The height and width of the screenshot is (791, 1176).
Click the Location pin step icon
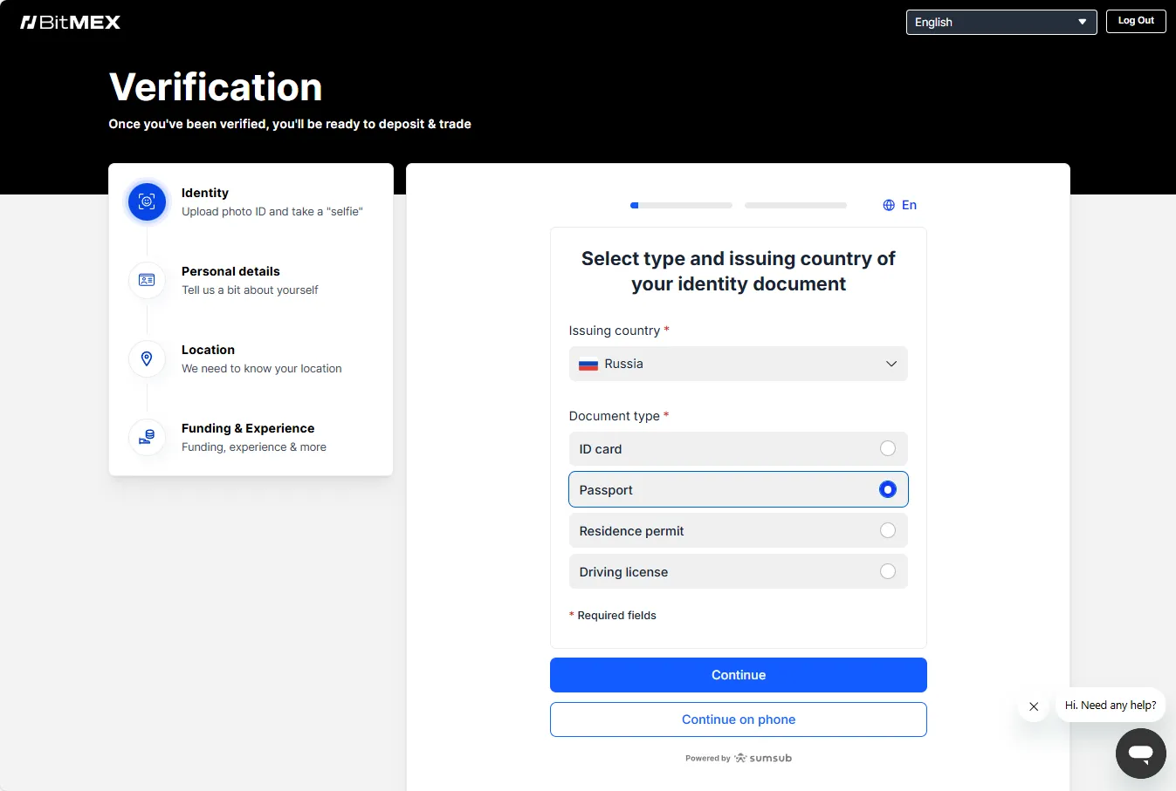pos(147,358)
